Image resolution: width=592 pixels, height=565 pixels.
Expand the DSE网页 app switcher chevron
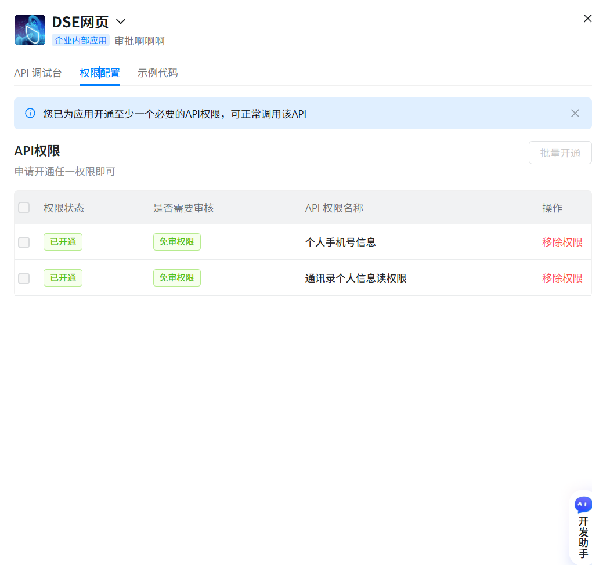121,21
